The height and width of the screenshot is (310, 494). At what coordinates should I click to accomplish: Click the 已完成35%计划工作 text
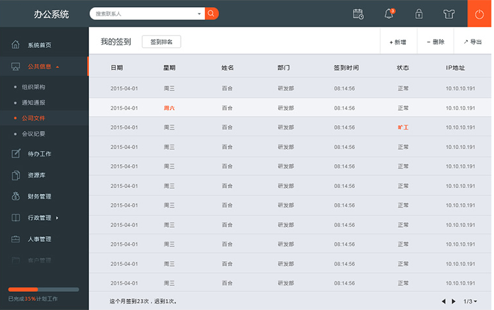click(x=33, y=299)
